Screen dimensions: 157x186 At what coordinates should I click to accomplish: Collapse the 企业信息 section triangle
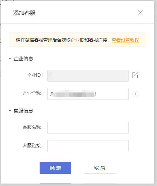point(10,58)
